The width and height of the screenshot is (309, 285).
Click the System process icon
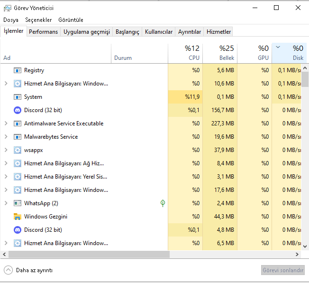pyautogui.click(x=18, y=97)
